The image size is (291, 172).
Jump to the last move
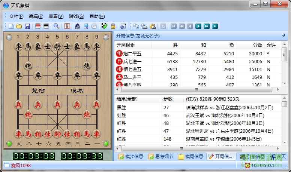tap(215, 26)
